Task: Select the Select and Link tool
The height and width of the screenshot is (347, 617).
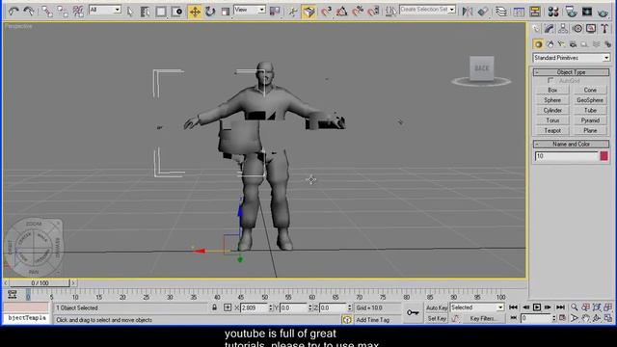Action: tap(47, 12)
